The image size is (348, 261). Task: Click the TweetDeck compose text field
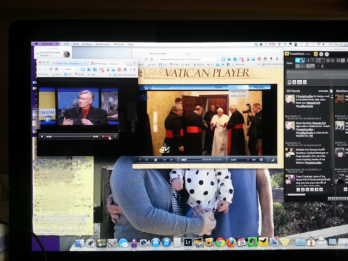[317, 74]
